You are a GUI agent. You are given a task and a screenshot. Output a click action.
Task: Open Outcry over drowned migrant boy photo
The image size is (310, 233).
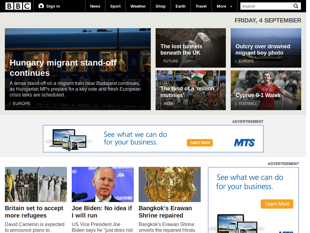coord(263,49)
